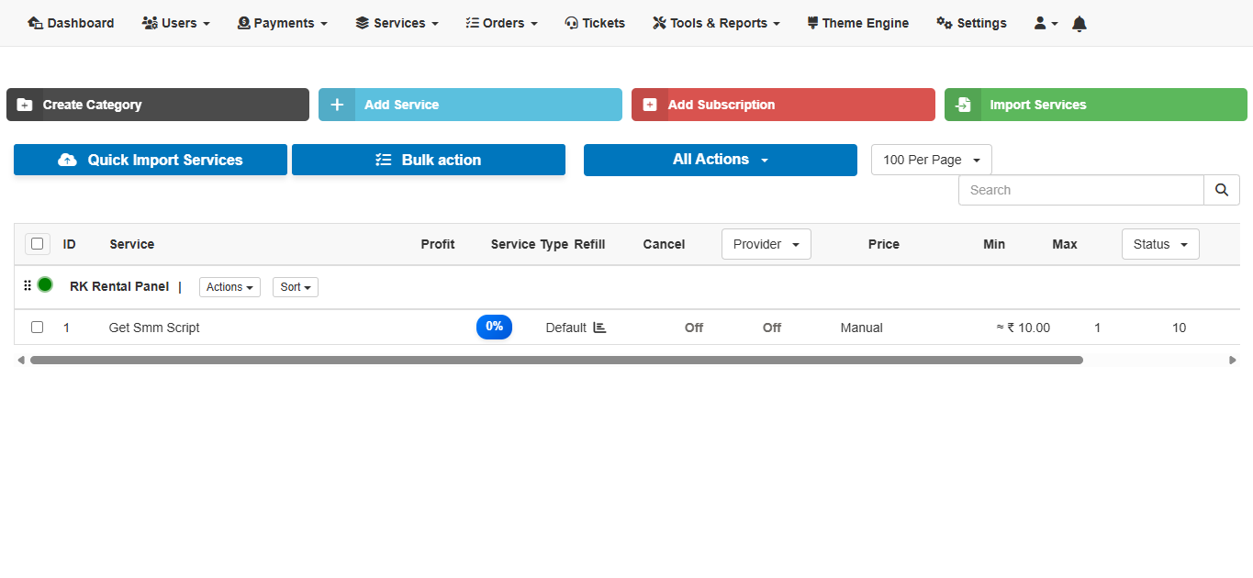Go to the Tickets page
The image size is (1253, 578).
[x=595, y=23]
